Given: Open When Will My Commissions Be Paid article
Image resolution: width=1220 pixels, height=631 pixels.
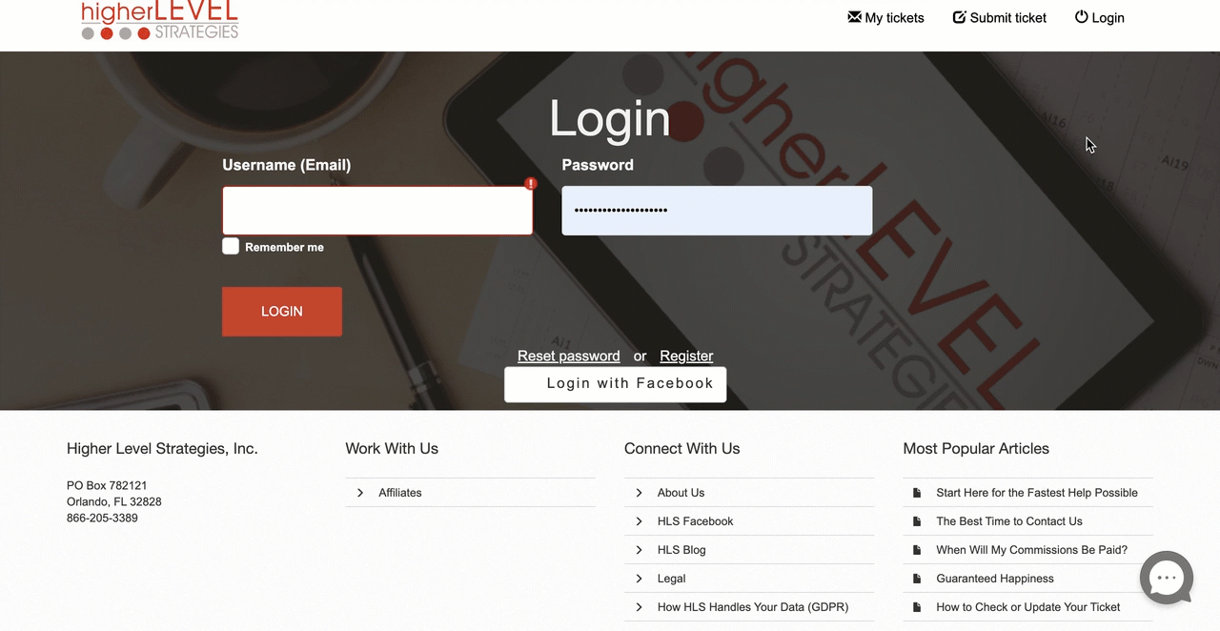Looking at the screenshot, I should pyautogui.click(x=1032, y=550).
